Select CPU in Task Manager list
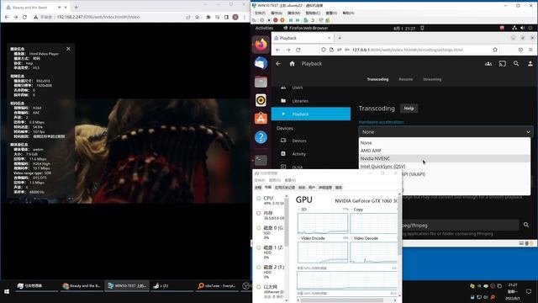 (x=271, y=200)
